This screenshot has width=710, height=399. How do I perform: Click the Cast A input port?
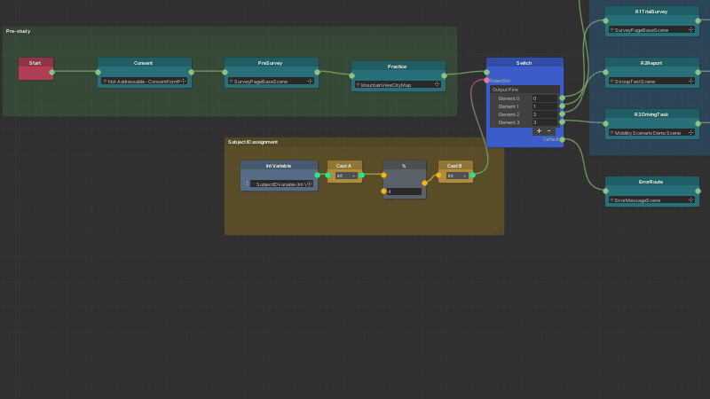327,175
